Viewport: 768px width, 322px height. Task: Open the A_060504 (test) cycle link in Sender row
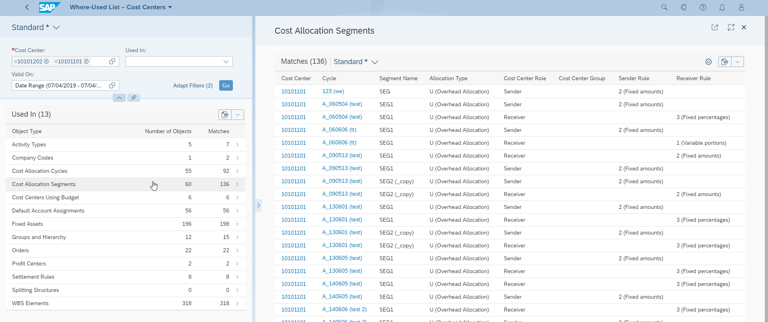(342, 104)
